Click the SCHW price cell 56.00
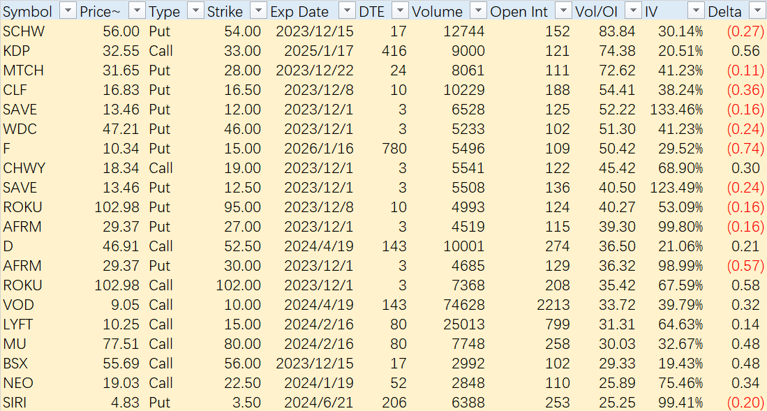 click(x=121, y=31)
